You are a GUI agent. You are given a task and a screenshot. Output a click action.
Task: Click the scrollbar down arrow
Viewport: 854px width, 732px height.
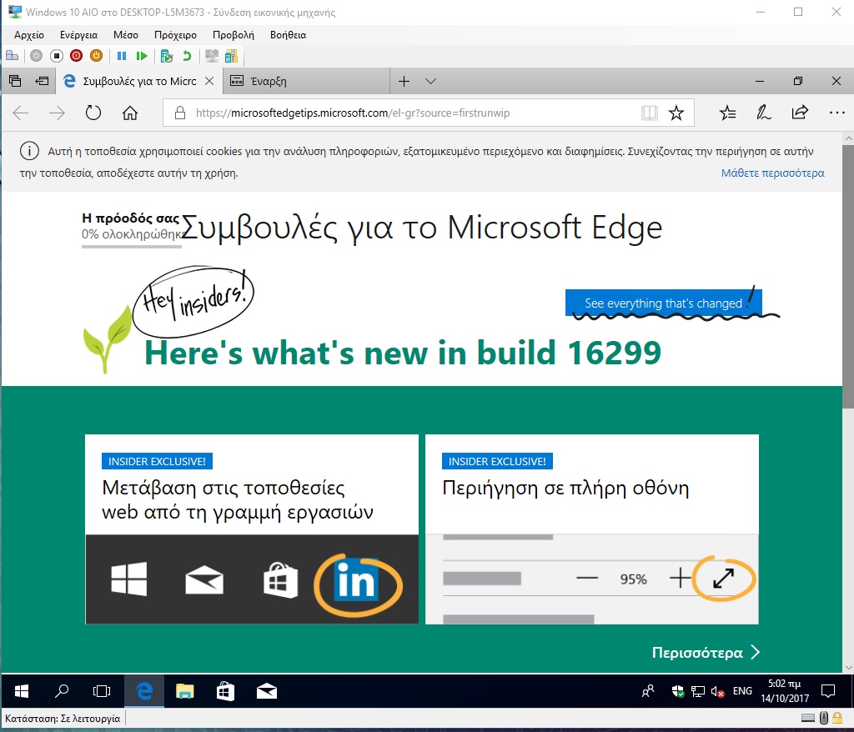coord(848,667)
